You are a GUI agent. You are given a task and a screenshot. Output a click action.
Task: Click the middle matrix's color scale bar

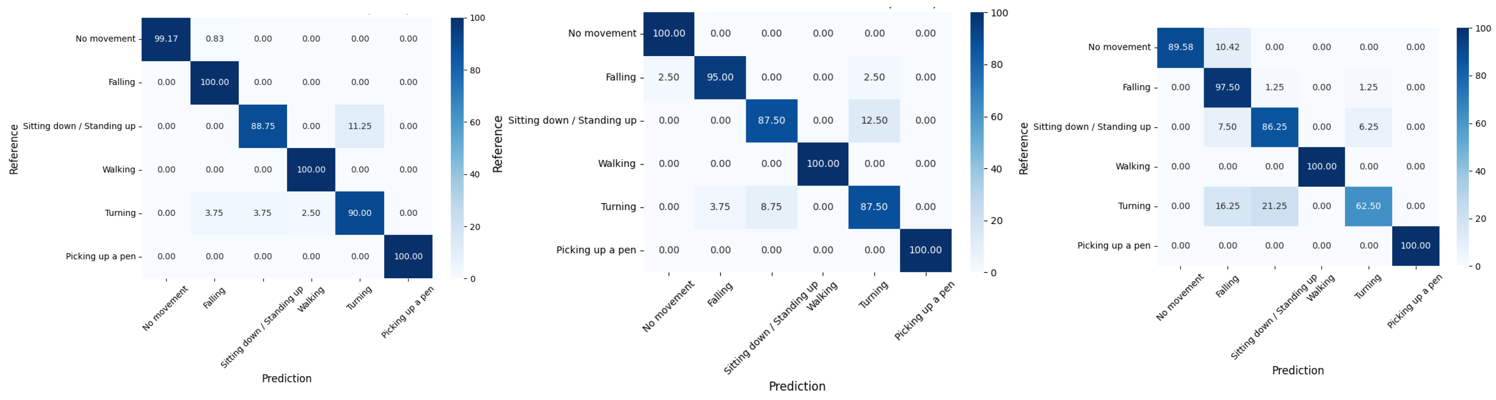(x=978, y=142)
